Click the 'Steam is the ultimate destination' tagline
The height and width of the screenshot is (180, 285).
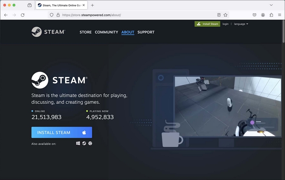(x=79, y=99)
